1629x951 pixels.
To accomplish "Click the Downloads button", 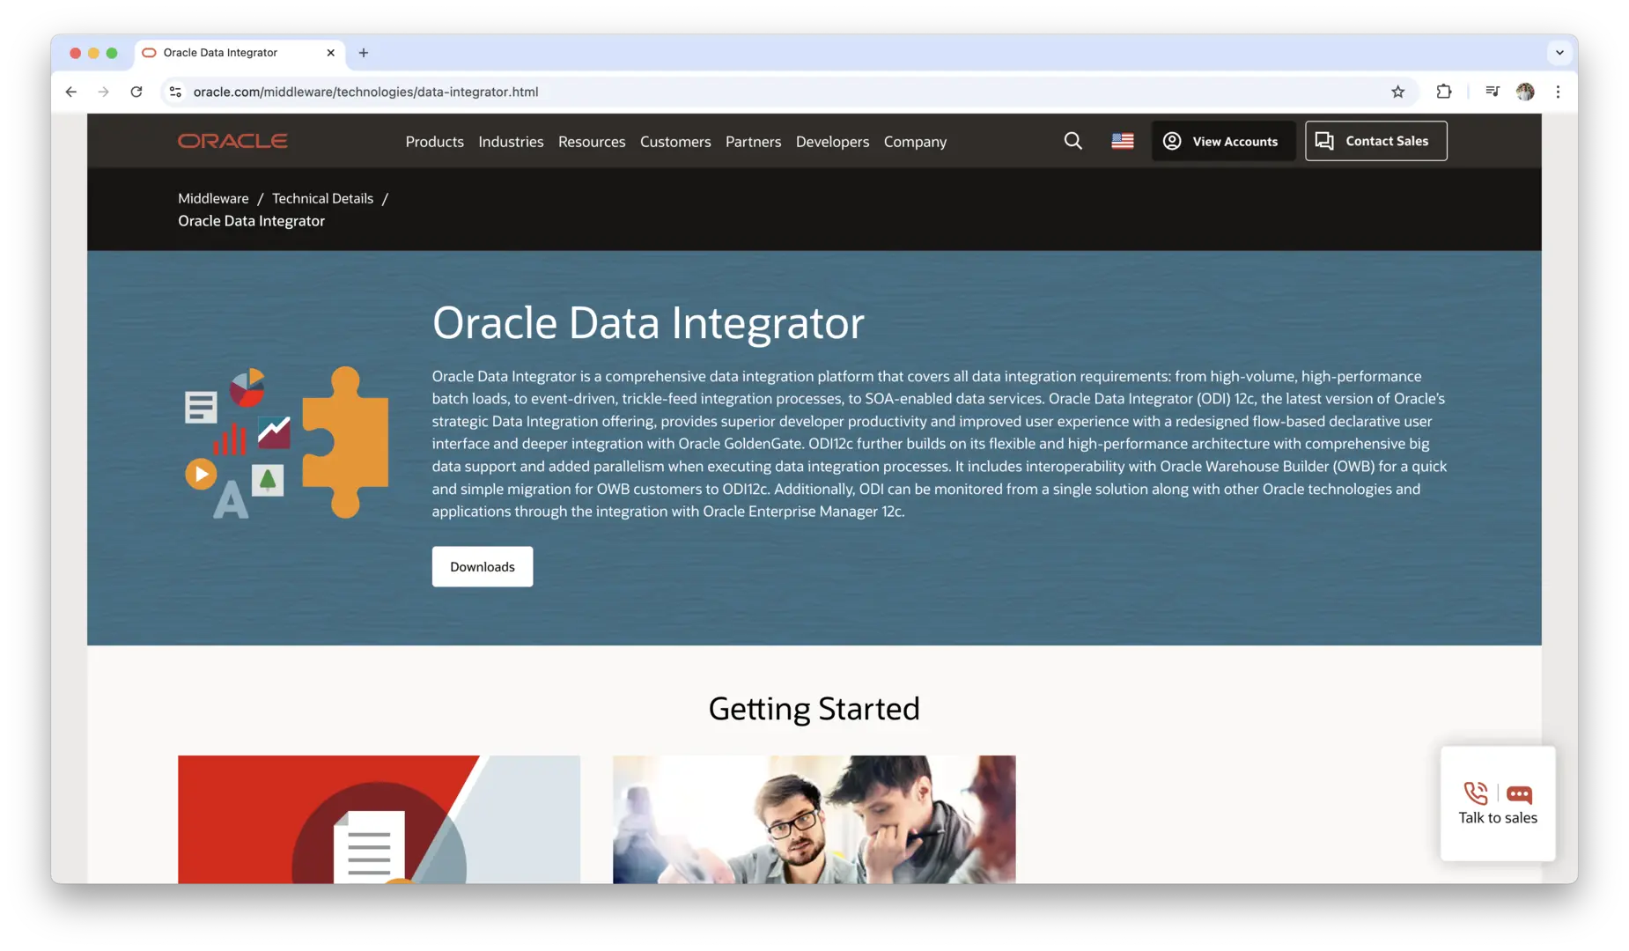I will (483, 567).
